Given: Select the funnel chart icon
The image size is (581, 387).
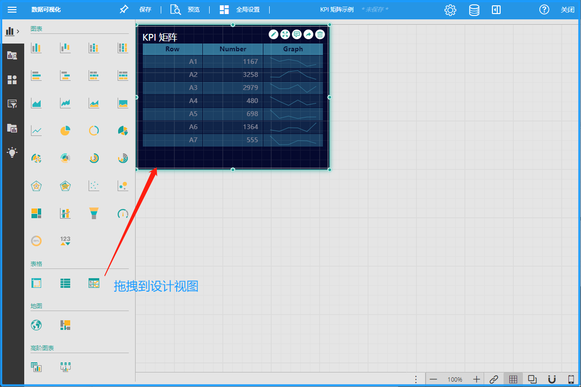Looking at the screenshot, I should tap(94, 213).
